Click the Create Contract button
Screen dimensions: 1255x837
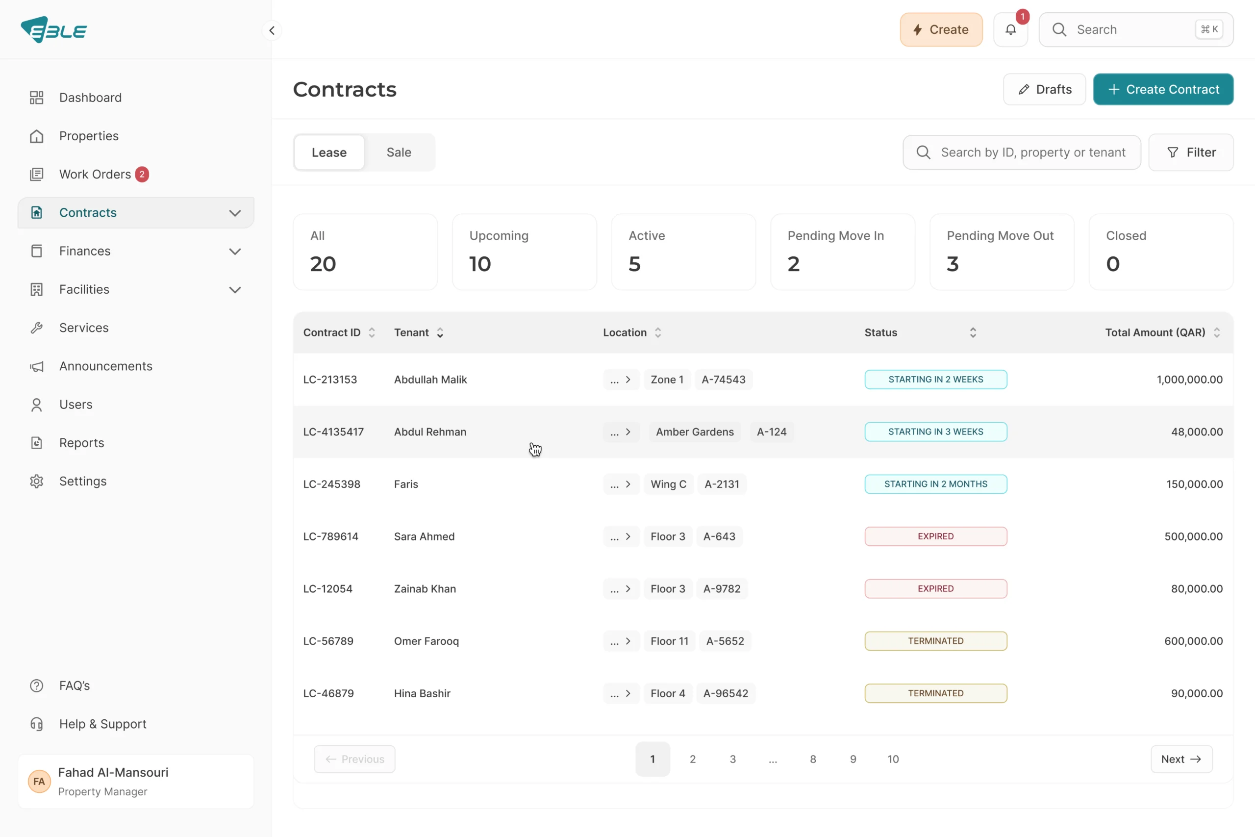[x=1163, y=89]
